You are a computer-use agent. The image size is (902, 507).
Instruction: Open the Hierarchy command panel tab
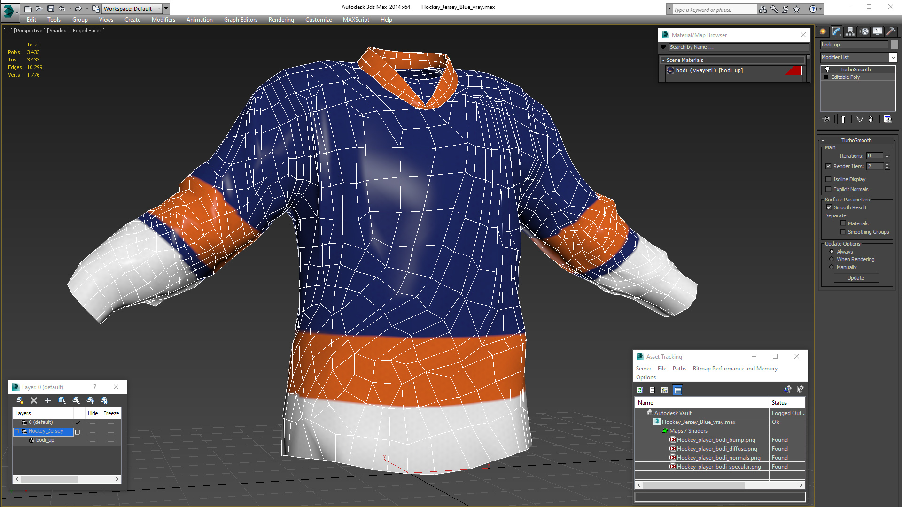[x=850, y=31]
